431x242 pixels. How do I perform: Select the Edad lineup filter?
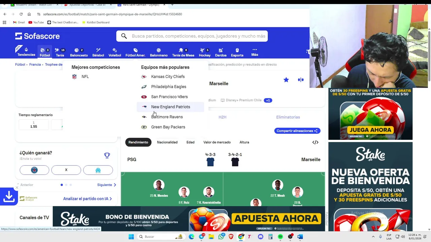pos(190,142)
